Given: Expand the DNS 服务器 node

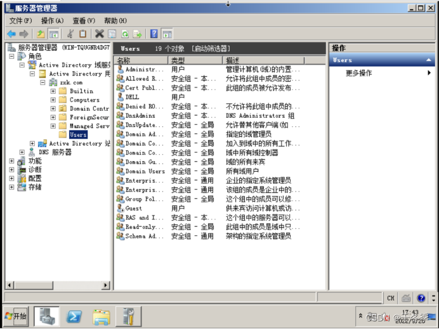Looking at the screenshot, I should tap(22, 152).
